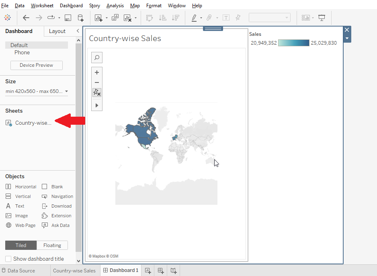377x276 pixels.
Task: Click the reset map pin icon
Action: (97, 93)
